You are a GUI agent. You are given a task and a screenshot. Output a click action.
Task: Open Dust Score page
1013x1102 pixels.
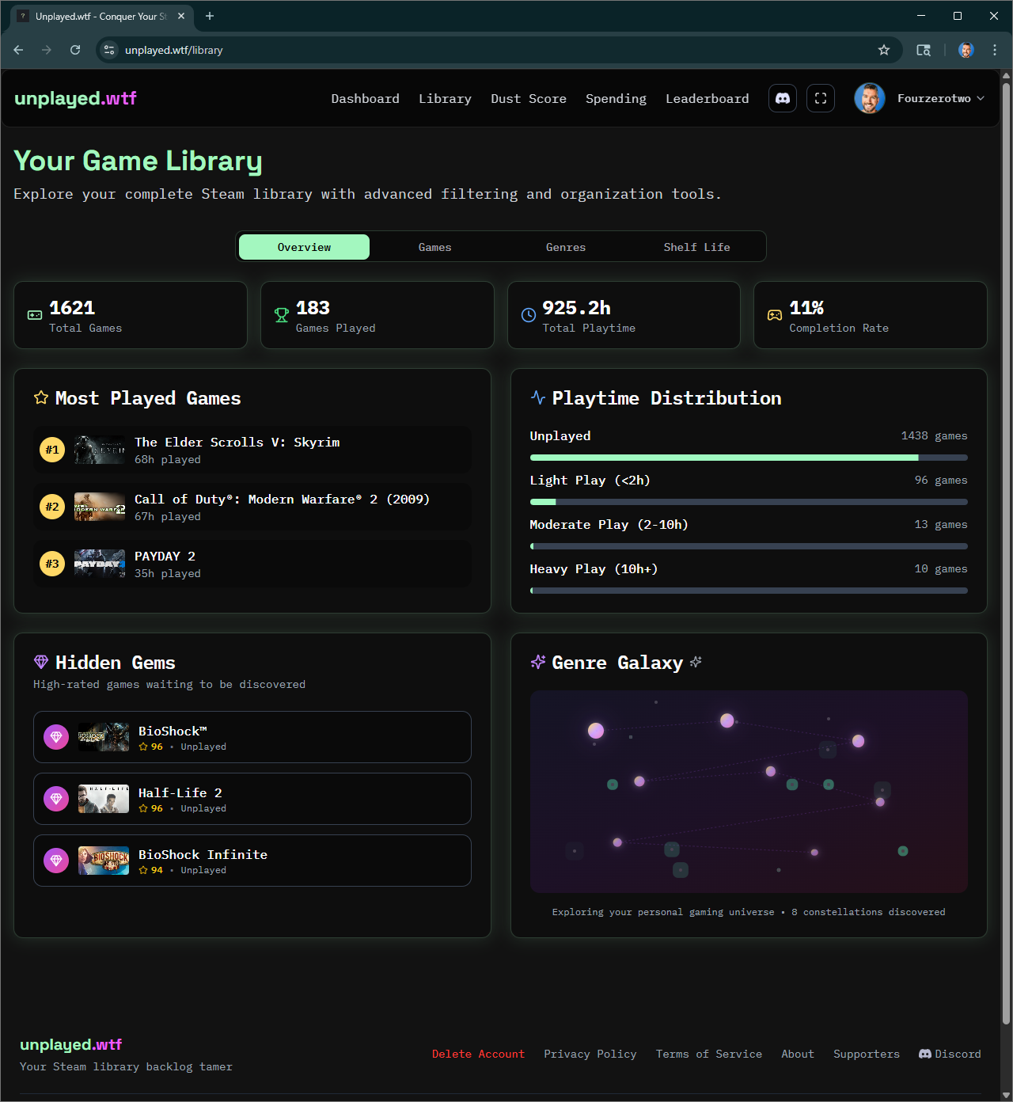pyautogui.click(x=529, y=98)
